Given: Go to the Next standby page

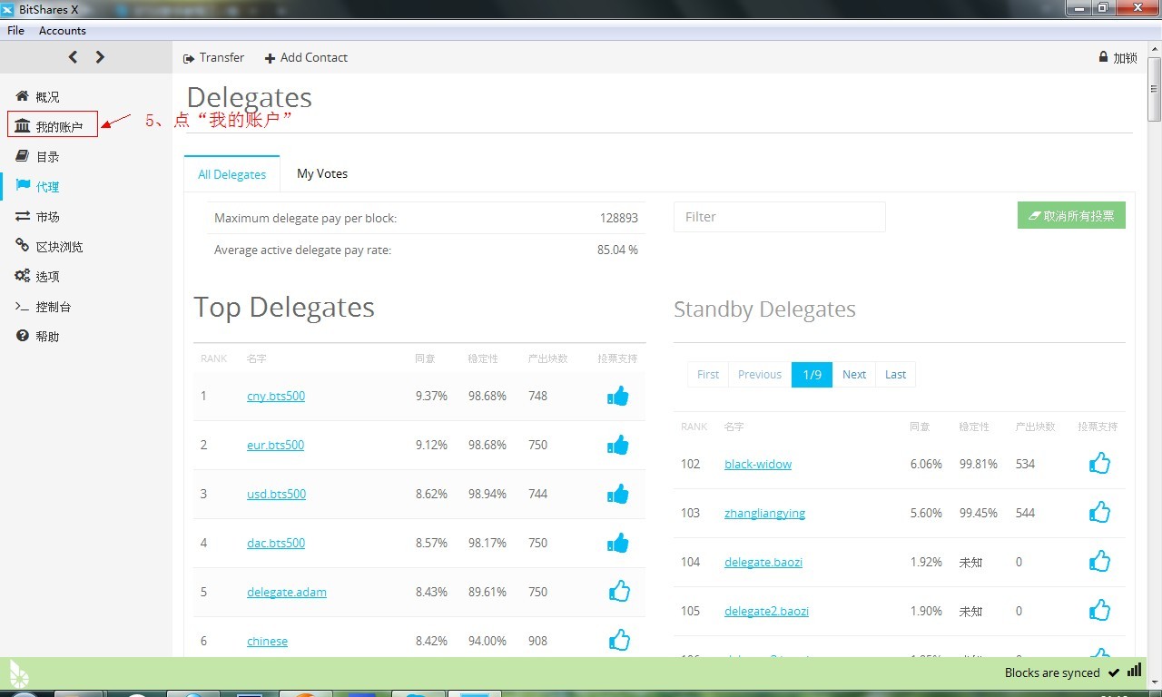Looking at the screenshot, I should [854, 374].
